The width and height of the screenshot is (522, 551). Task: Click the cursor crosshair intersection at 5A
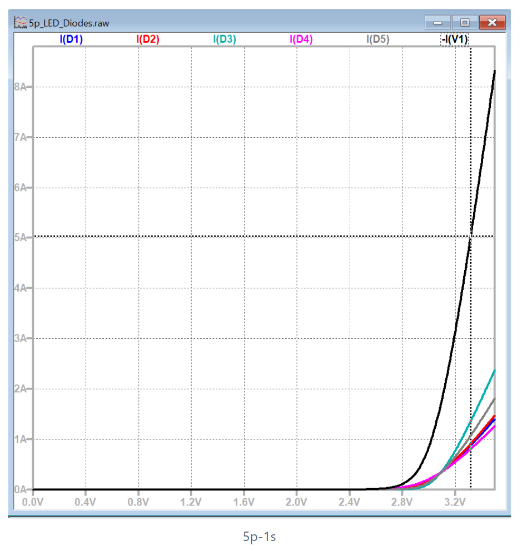point(471,237)
